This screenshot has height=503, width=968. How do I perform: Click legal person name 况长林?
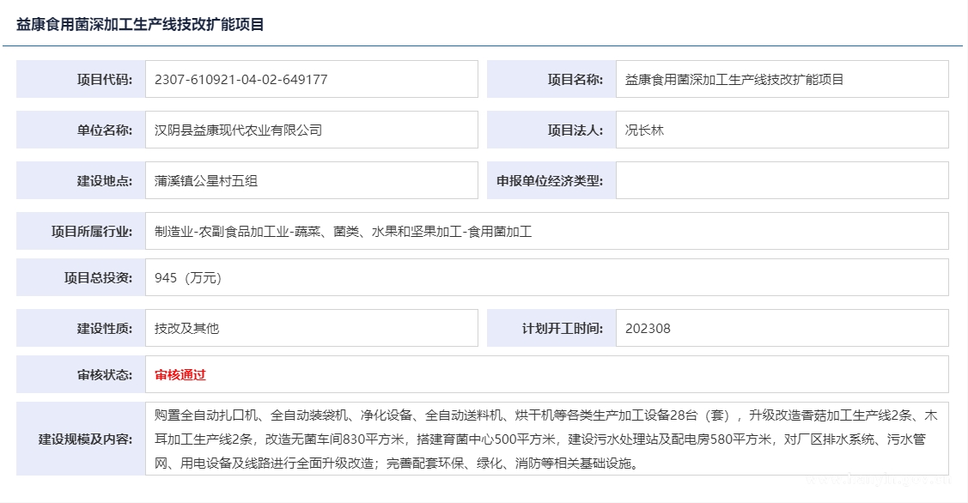644,130
